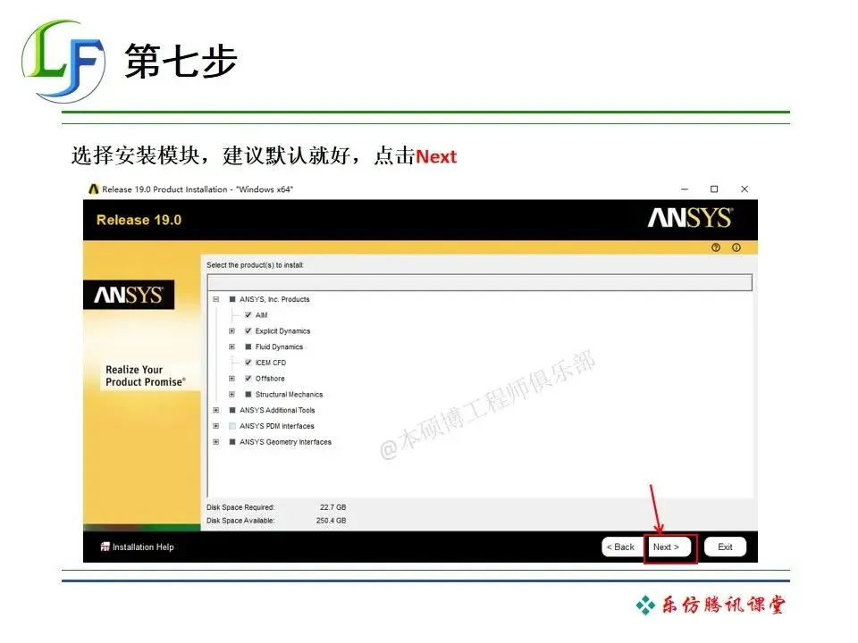Click the Release 19.0 header text

[x=139, y=220]
